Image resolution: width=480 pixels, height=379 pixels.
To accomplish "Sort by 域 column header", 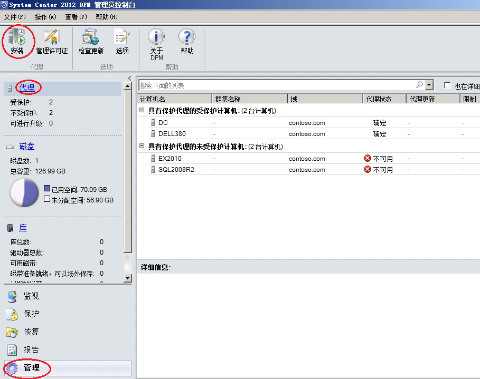I will (x=325, y=99).
